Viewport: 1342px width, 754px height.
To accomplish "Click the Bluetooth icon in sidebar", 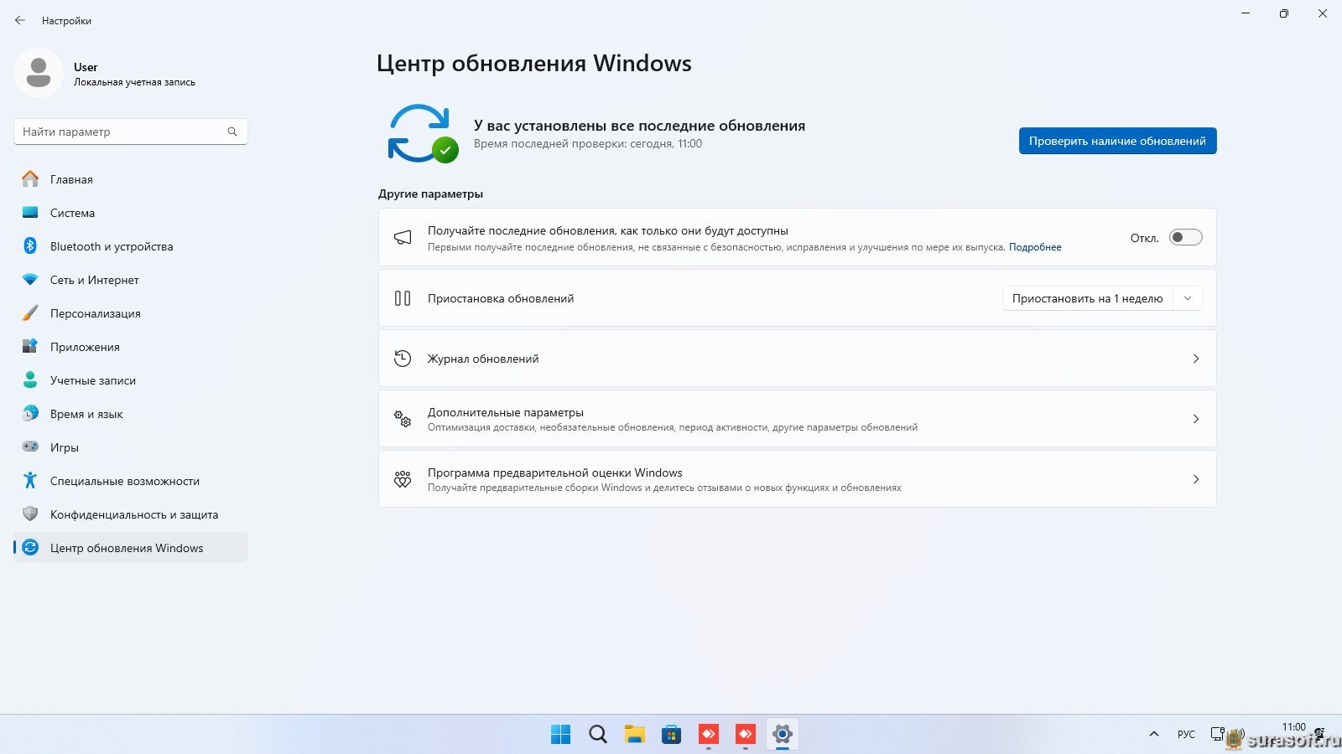I will click(x=30, y=246).
